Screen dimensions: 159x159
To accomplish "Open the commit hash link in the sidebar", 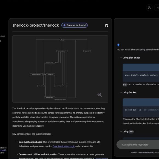I will click(x=3, y=150).
